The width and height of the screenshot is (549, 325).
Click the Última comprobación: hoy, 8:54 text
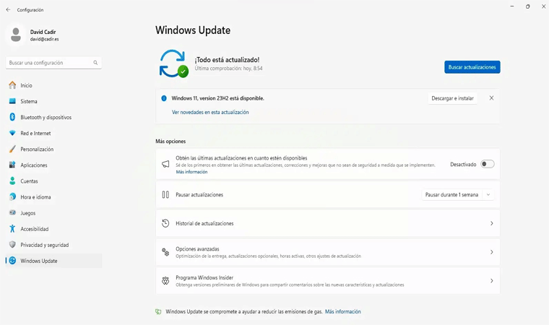[x=228, y=69]
